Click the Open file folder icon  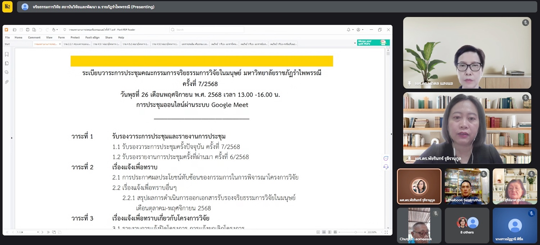pos(15,30)
